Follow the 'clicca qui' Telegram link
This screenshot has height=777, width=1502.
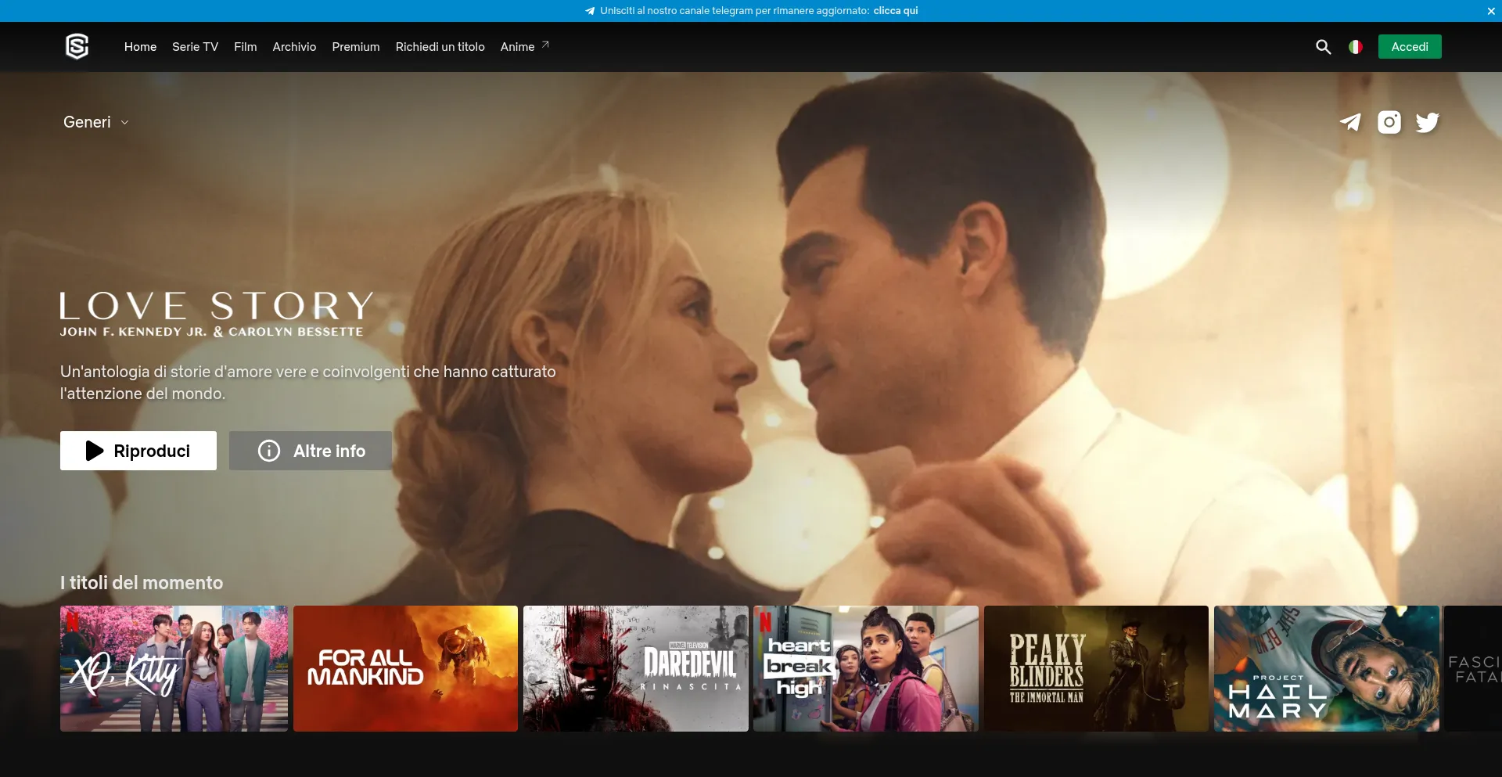[x=896, y=11]
